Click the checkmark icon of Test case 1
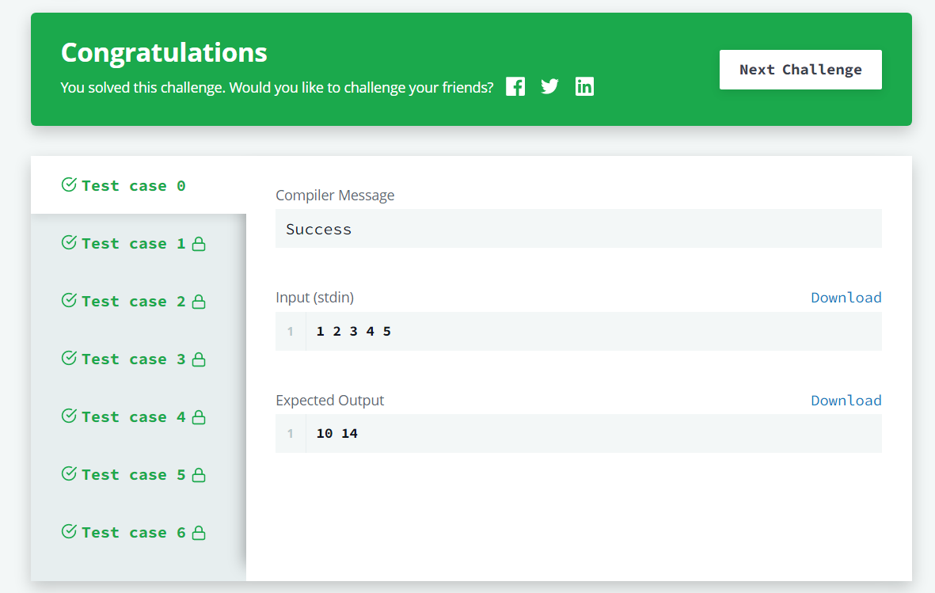The height and width of the screenshot is (593, 935). [x=69, y=242]
